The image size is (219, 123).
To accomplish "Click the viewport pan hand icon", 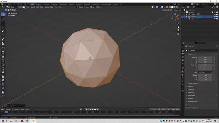I will (x=178, y=27).
